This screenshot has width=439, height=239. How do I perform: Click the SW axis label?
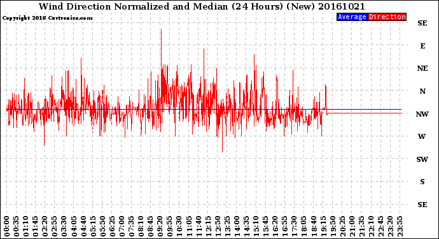click(x=422, y=159)
